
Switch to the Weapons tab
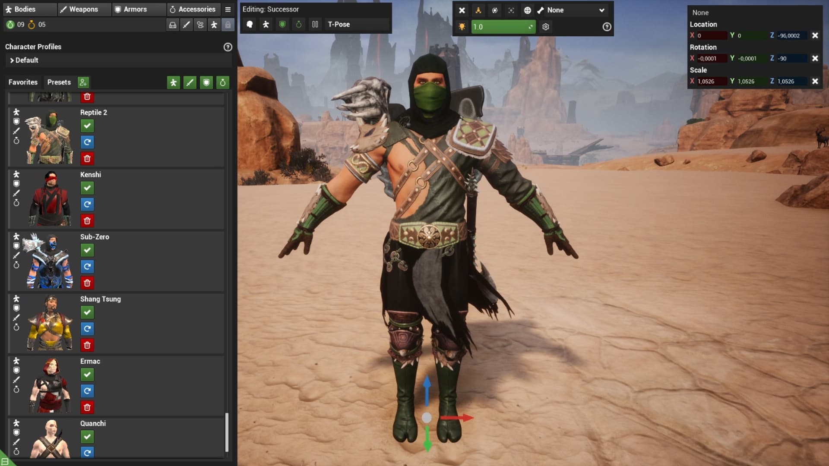[83, 9]
